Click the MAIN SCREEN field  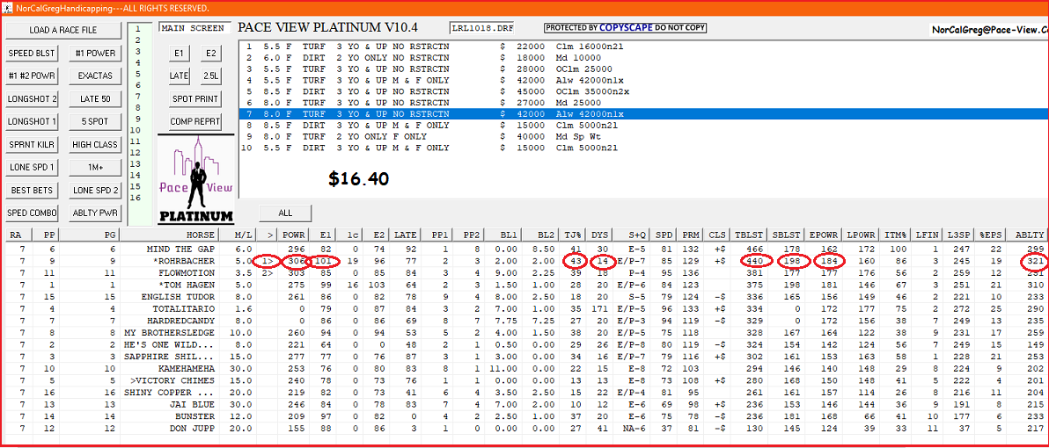point(194,28)
